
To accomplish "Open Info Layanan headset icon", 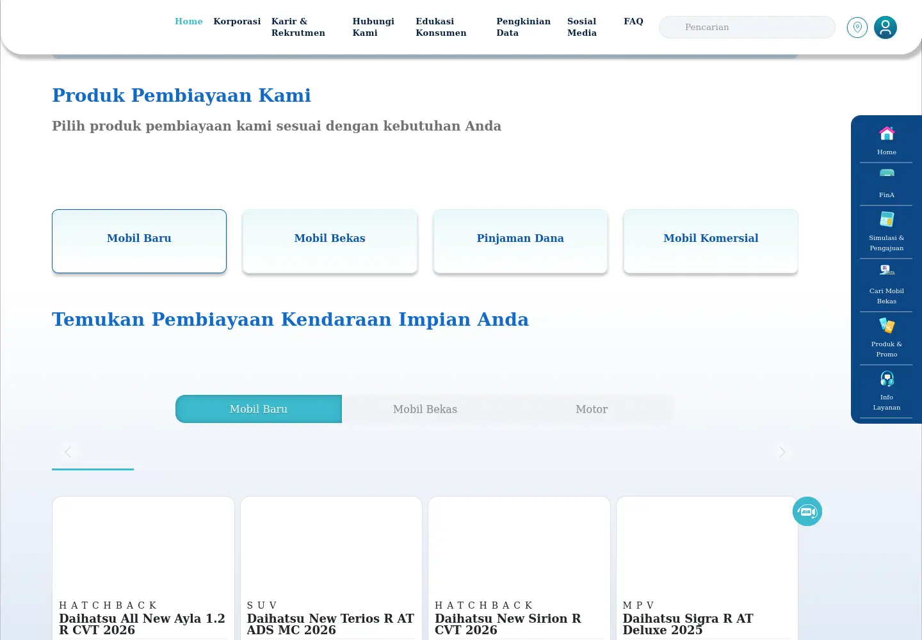I will coord(887,379).
